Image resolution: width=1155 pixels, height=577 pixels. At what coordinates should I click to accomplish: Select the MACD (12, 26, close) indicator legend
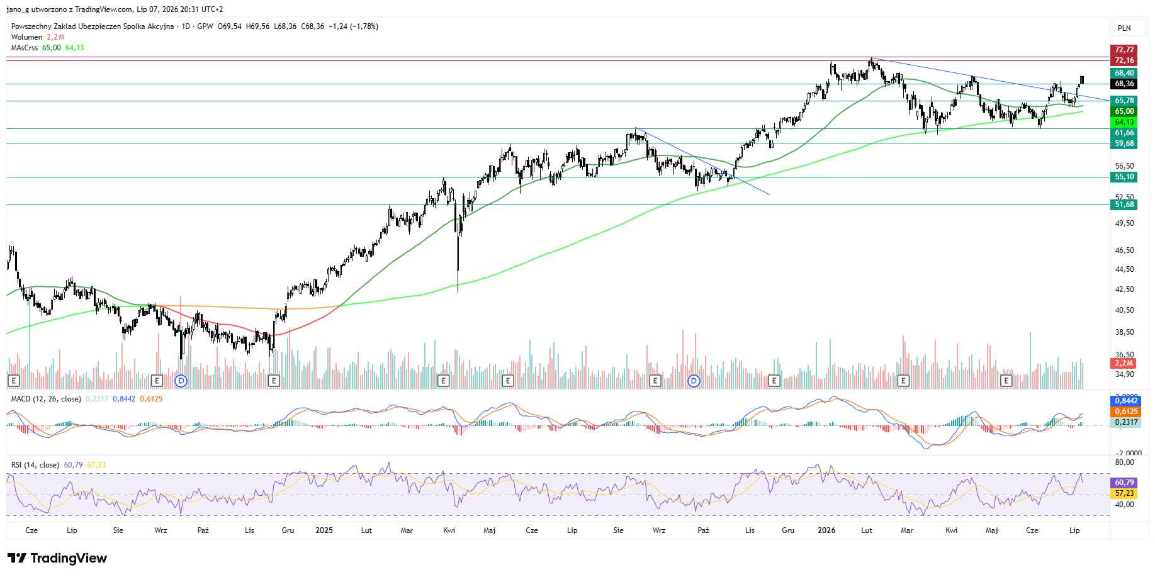[x=46, y=399]
